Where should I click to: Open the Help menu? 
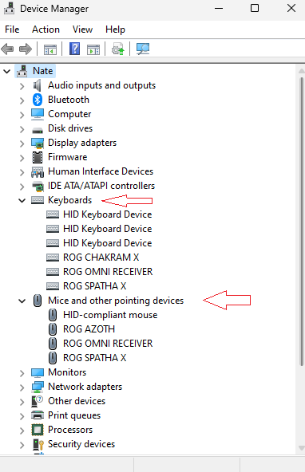point(115,29)
